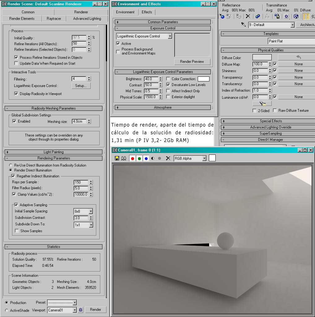Screen dimensions: 315x317
Task: Open Raytracer tab
Action: pyautogui.click(x=54, y=18)
